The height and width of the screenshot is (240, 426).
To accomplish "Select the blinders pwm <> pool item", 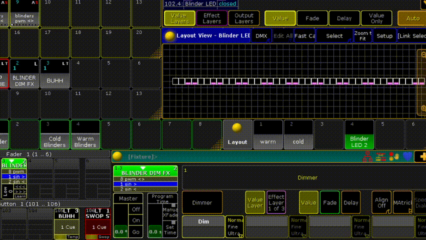I will pos(24,13).
